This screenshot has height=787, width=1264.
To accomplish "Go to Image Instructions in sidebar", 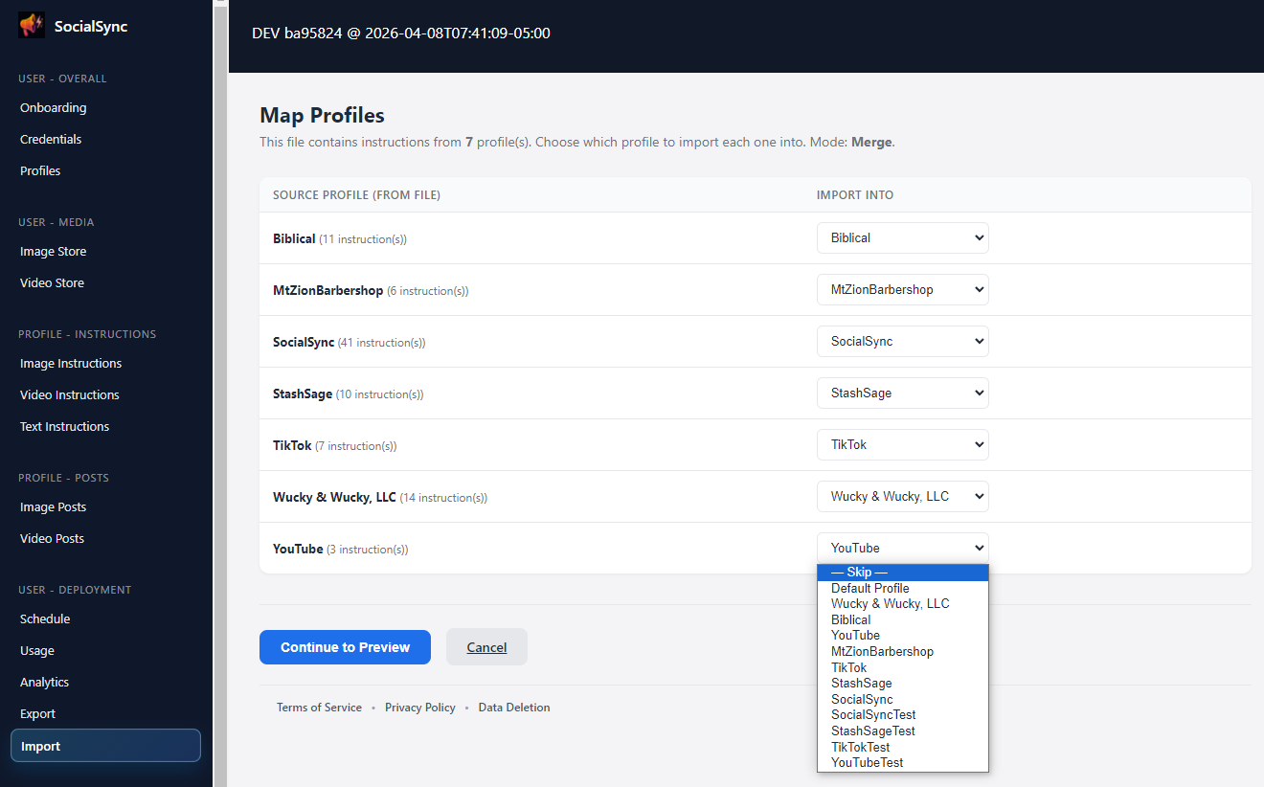I will pos(71,364).
